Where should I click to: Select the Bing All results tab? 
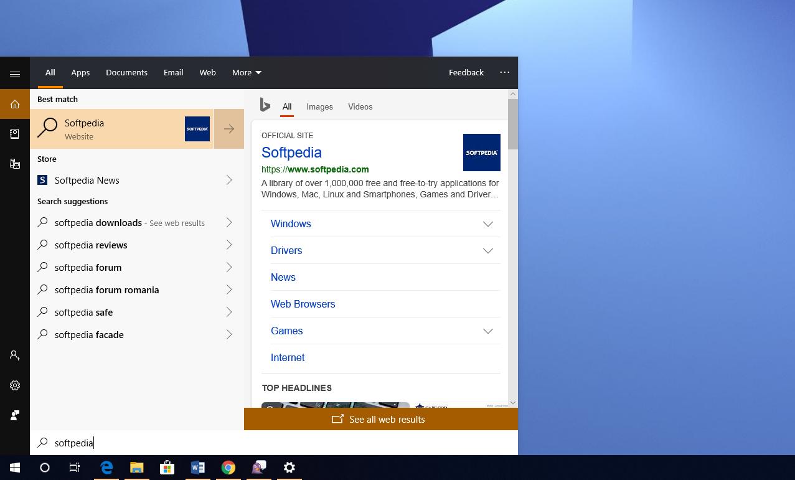point(287,106)
